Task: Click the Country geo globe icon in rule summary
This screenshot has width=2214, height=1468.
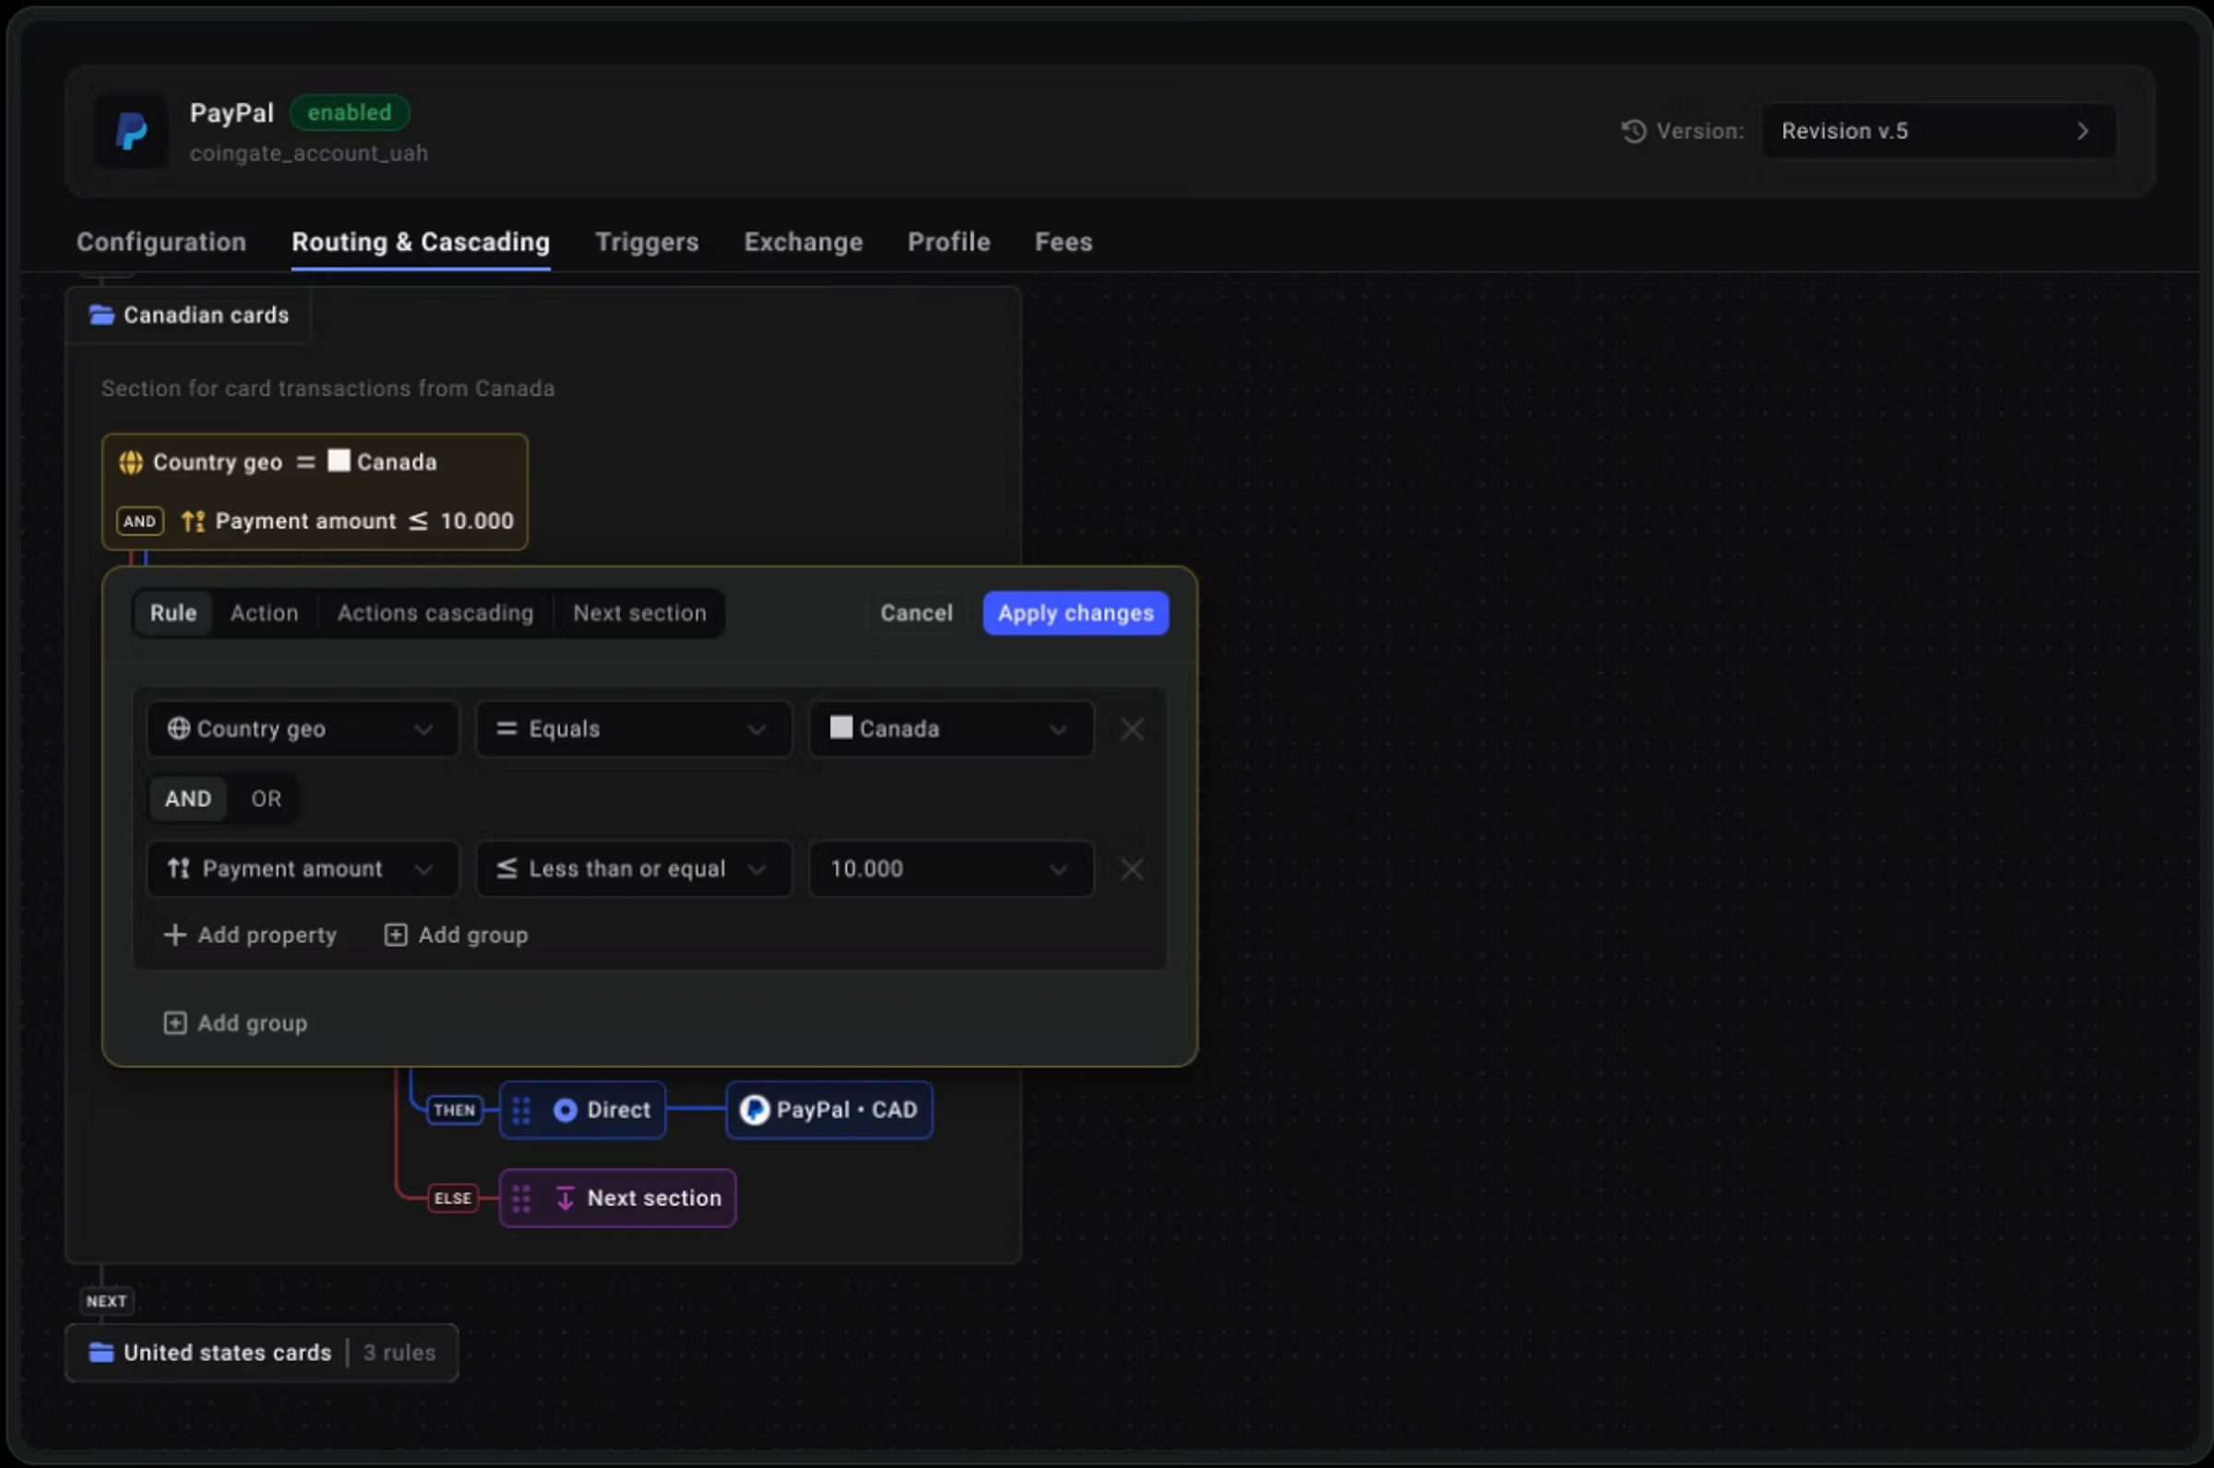Action: (131, 462)
